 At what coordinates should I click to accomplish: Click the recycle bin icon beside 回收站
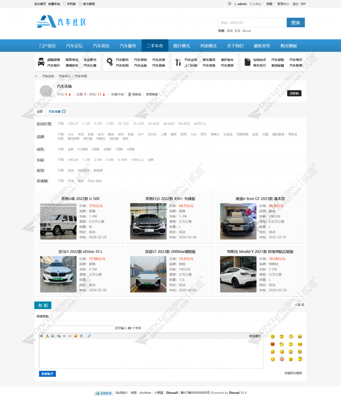click(x=130, y=94)
